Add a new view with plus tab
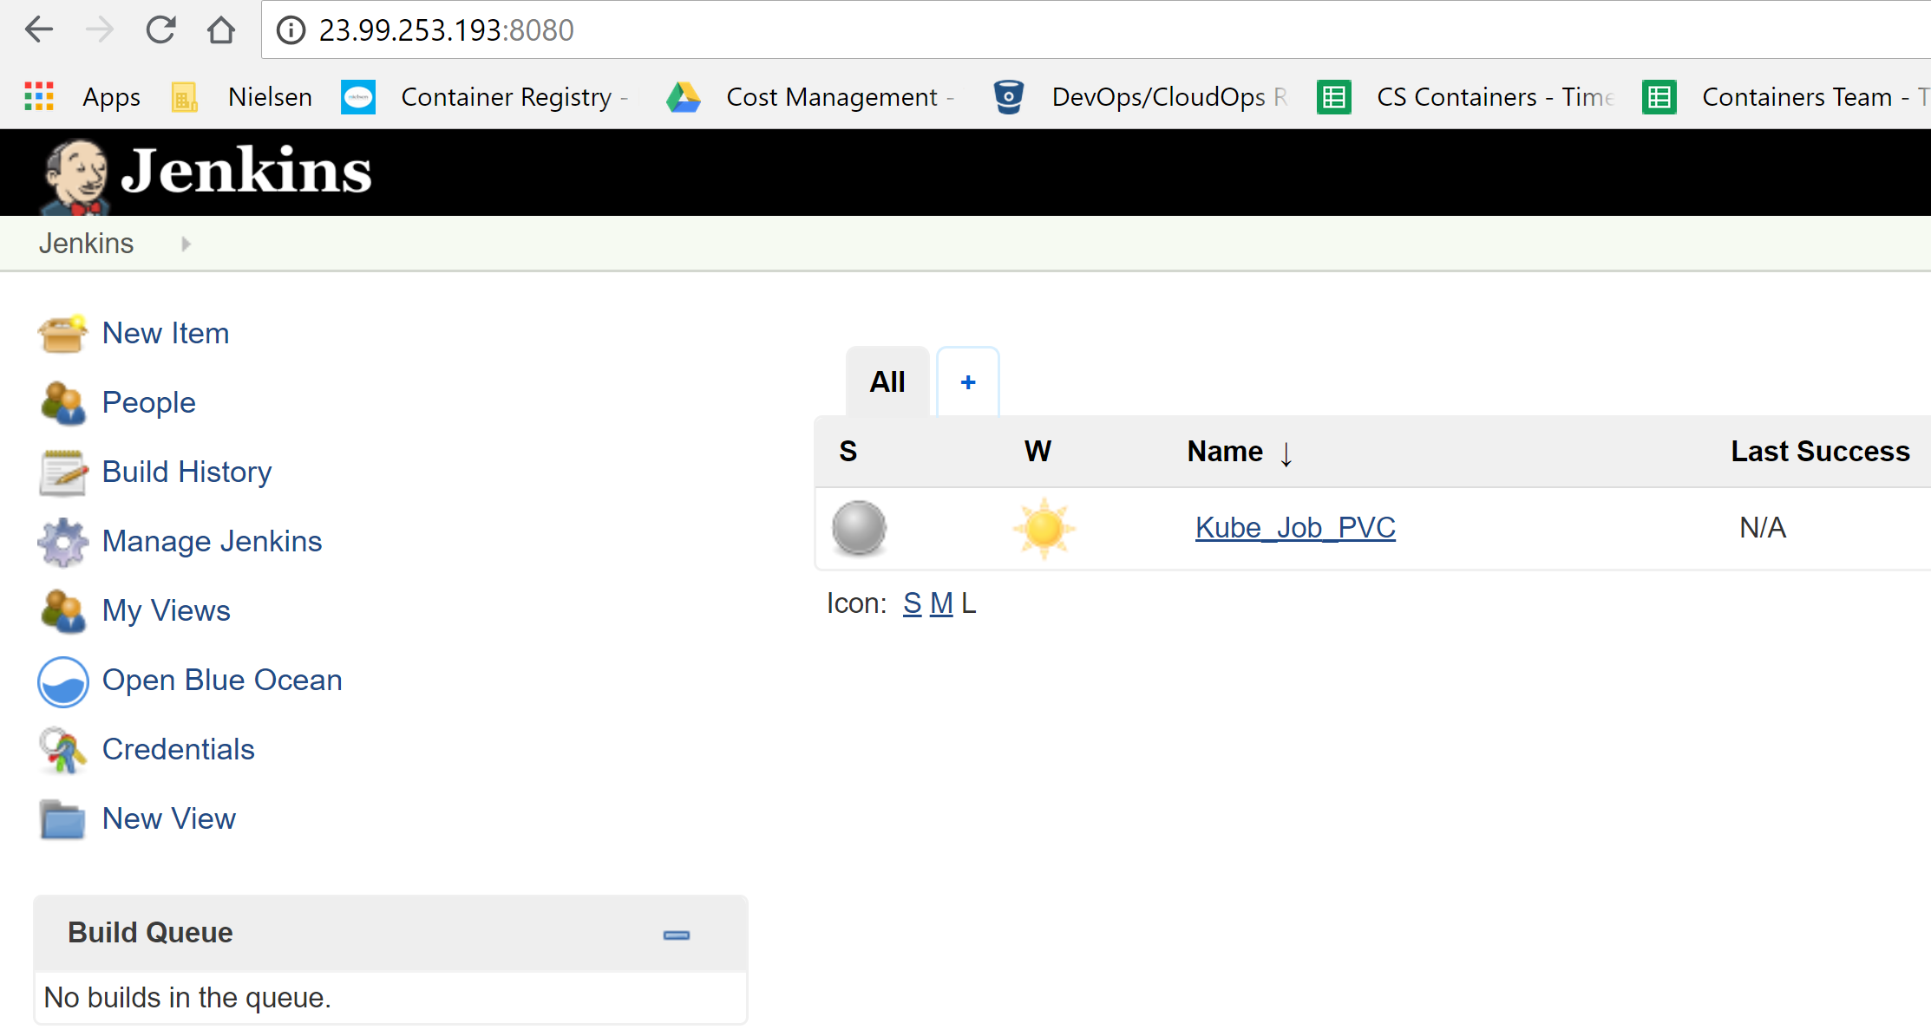This screenshot has height=1036, width=1931. [968, 382]
